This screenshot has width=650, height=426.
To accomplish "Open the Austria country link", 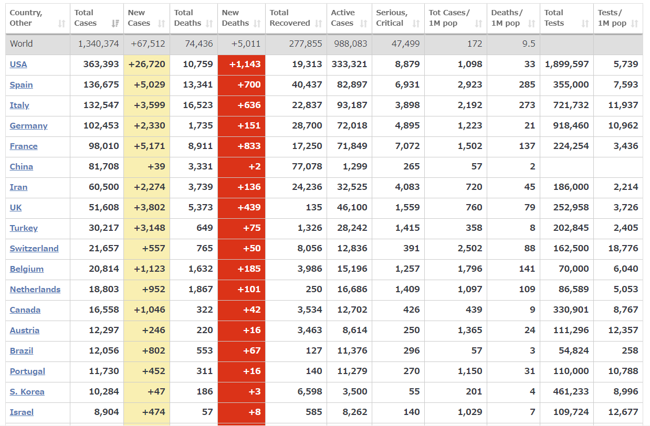I will (x=25, y=331).
